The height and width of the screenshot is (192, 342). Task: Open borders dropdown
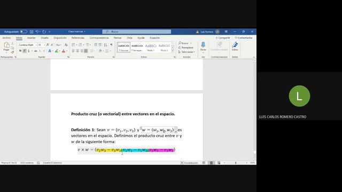(110, 51)
